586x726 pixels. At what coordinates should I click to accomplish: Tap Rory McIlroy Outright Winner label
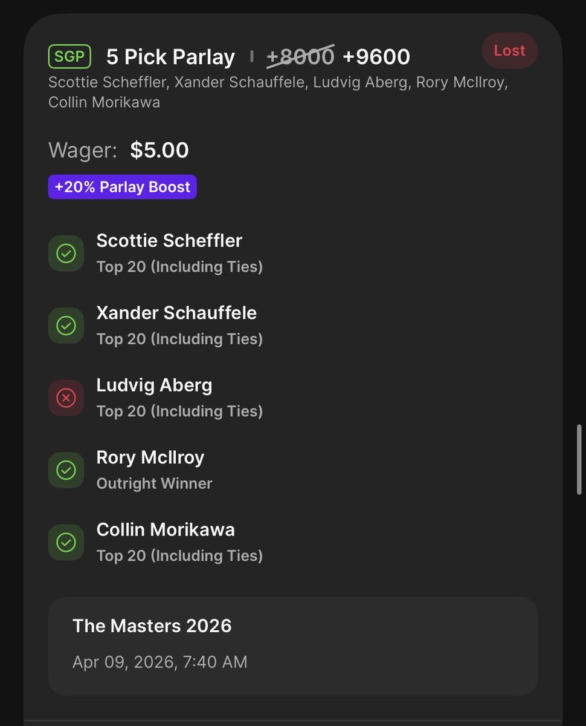click(x=154, y=483)
